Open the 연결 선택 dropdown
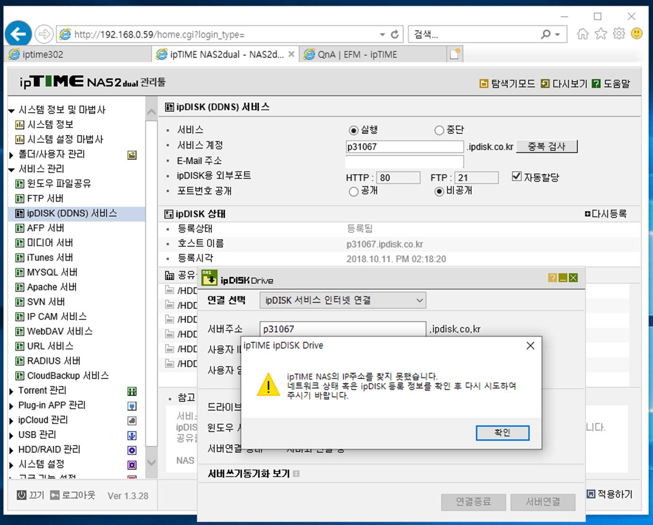 click(x=343, y=300)
